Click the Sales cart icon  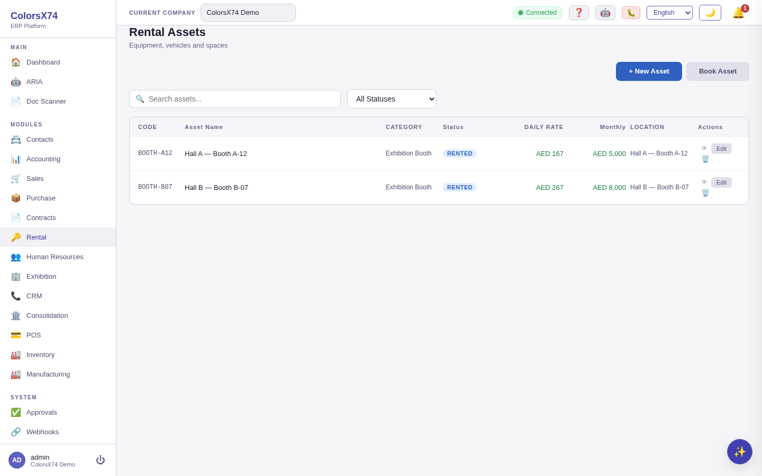(16, 178)
